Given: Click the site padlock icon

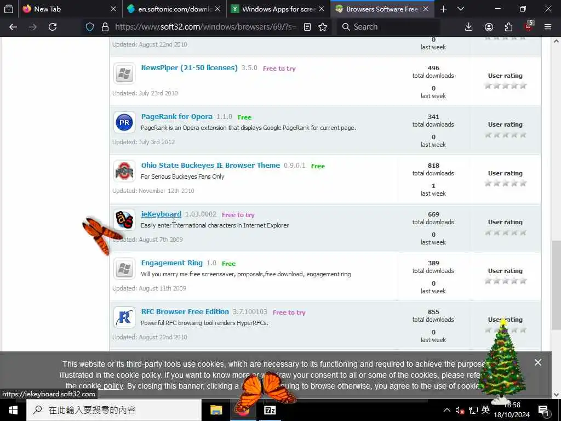Looking at the screenshot, I should (x=105, y=27).
